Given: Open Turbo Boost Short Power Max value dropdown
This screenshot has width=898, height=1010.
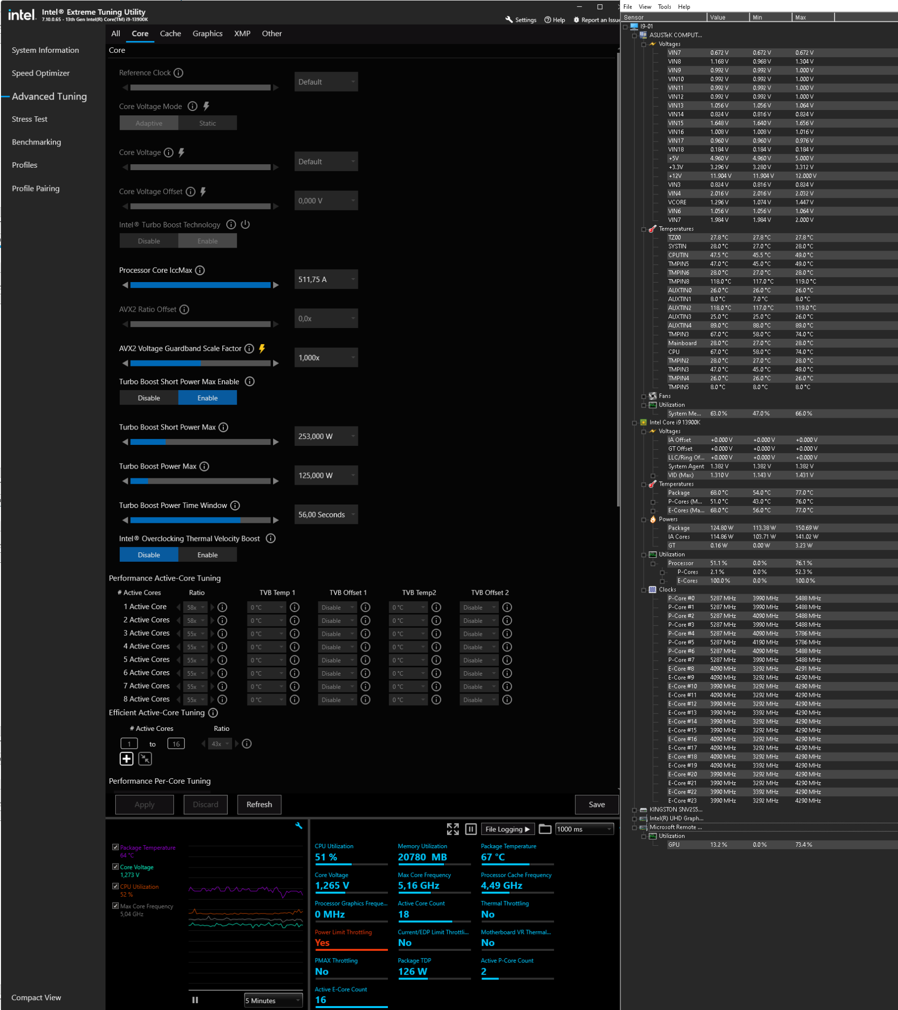Looking at the screenshot, I should 326,436.
